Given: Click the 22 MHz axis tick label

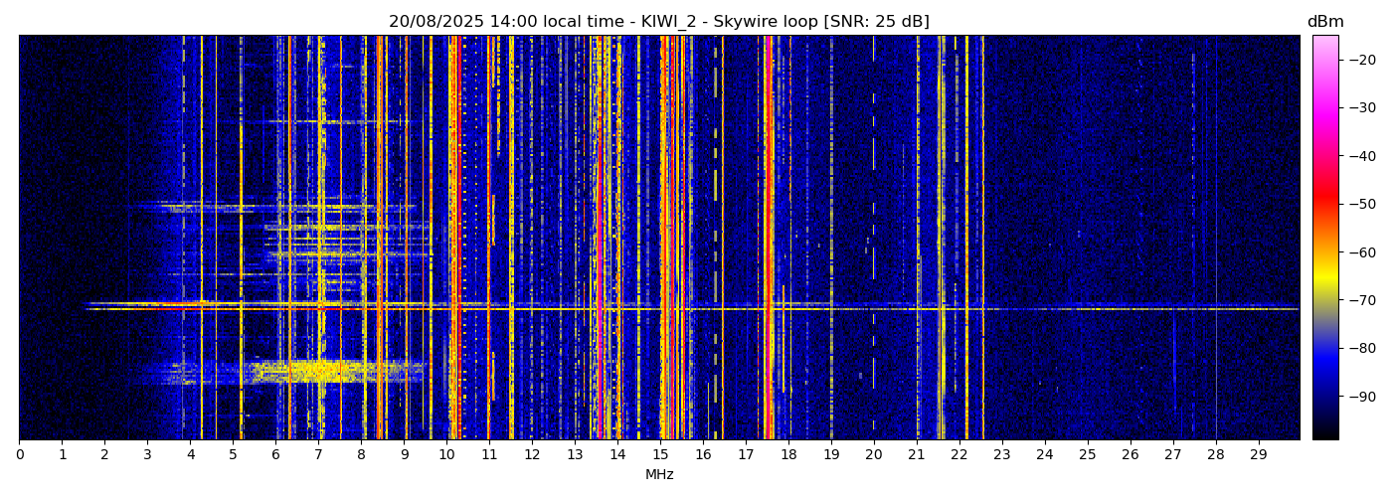Looking at the screenshot, I should 958,454.
